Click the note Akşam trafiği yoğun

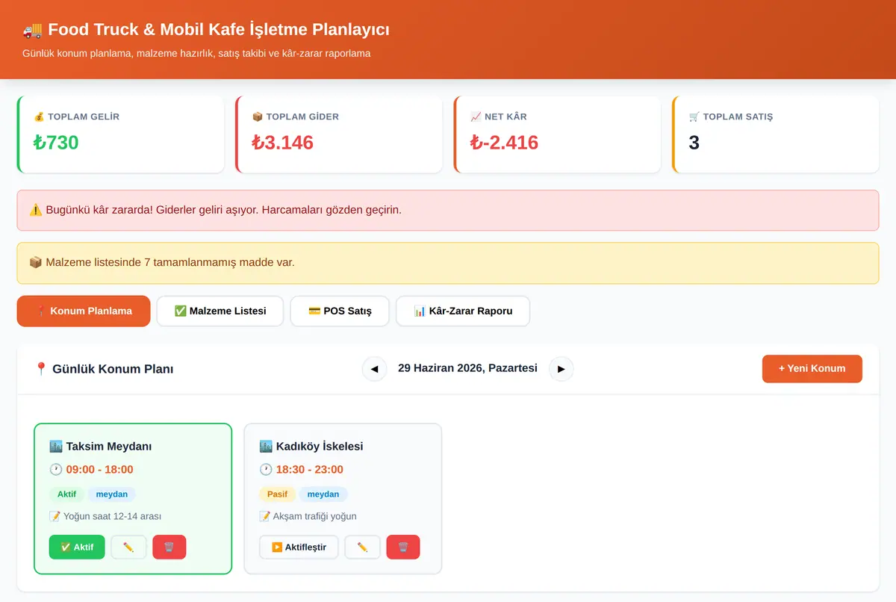pyautogui.click(x=308, y=516)
